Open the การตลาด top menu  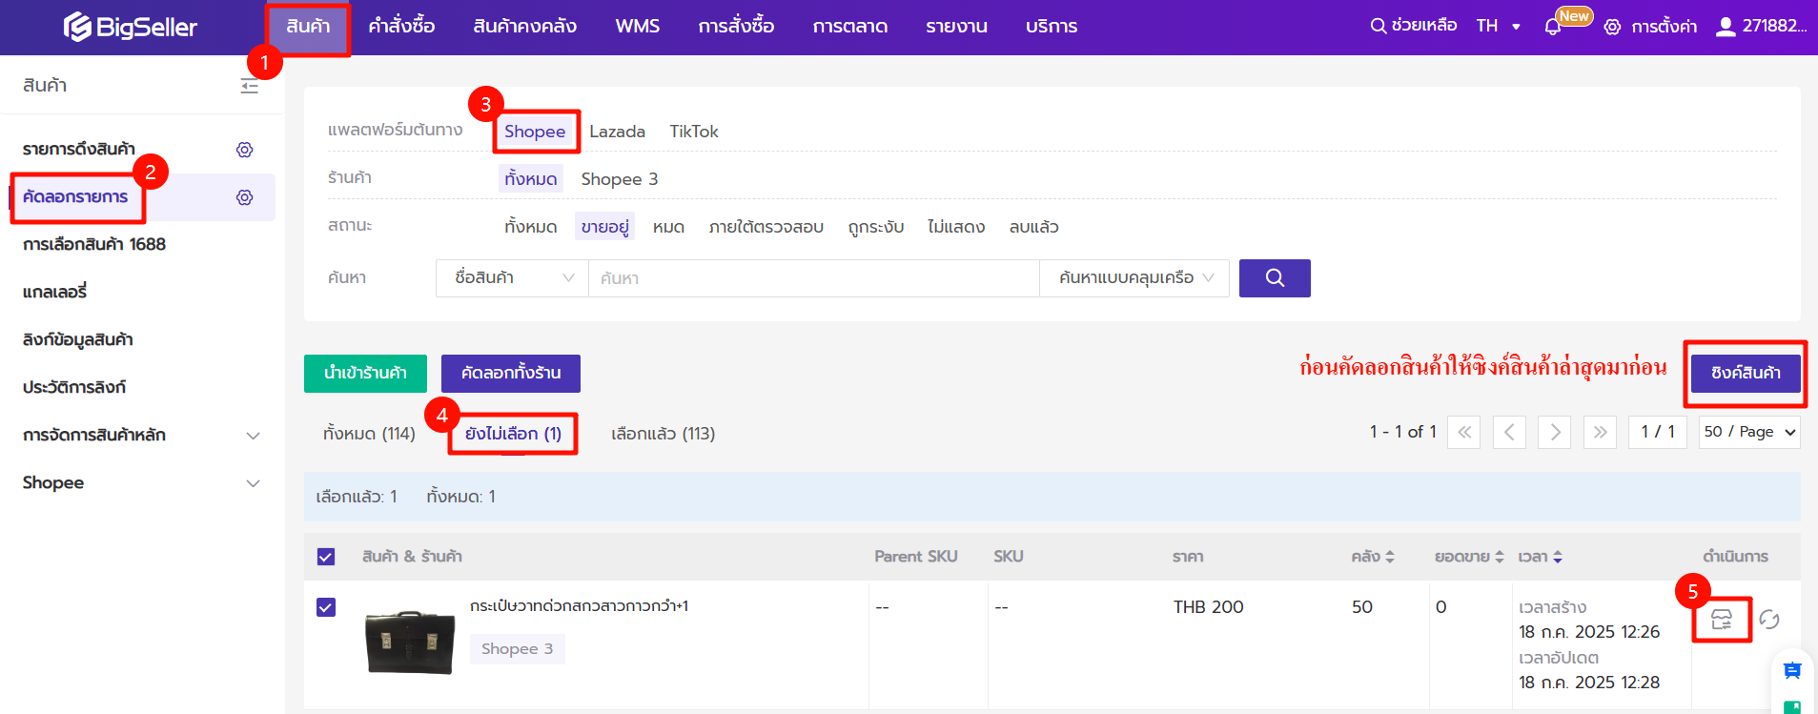[849, 27]
